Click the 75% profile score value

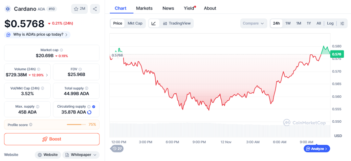click(92, 124)
